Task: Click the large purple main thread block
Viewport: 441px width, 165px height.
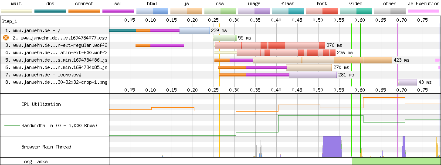Action: point(332,146)
